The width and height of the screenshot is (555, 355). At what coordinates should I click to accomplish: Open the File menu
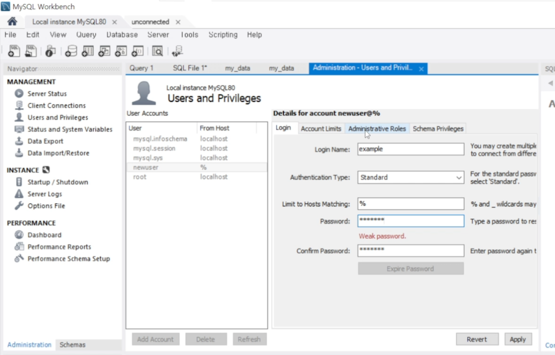10,35
